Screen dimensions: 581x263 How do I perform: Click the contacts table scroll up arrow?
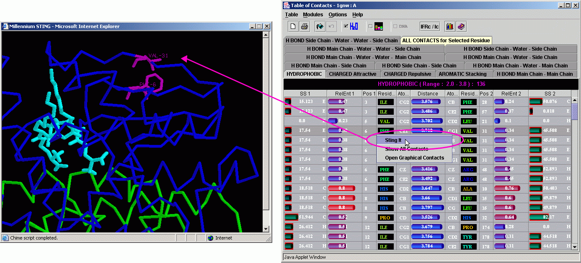point(575,101)
